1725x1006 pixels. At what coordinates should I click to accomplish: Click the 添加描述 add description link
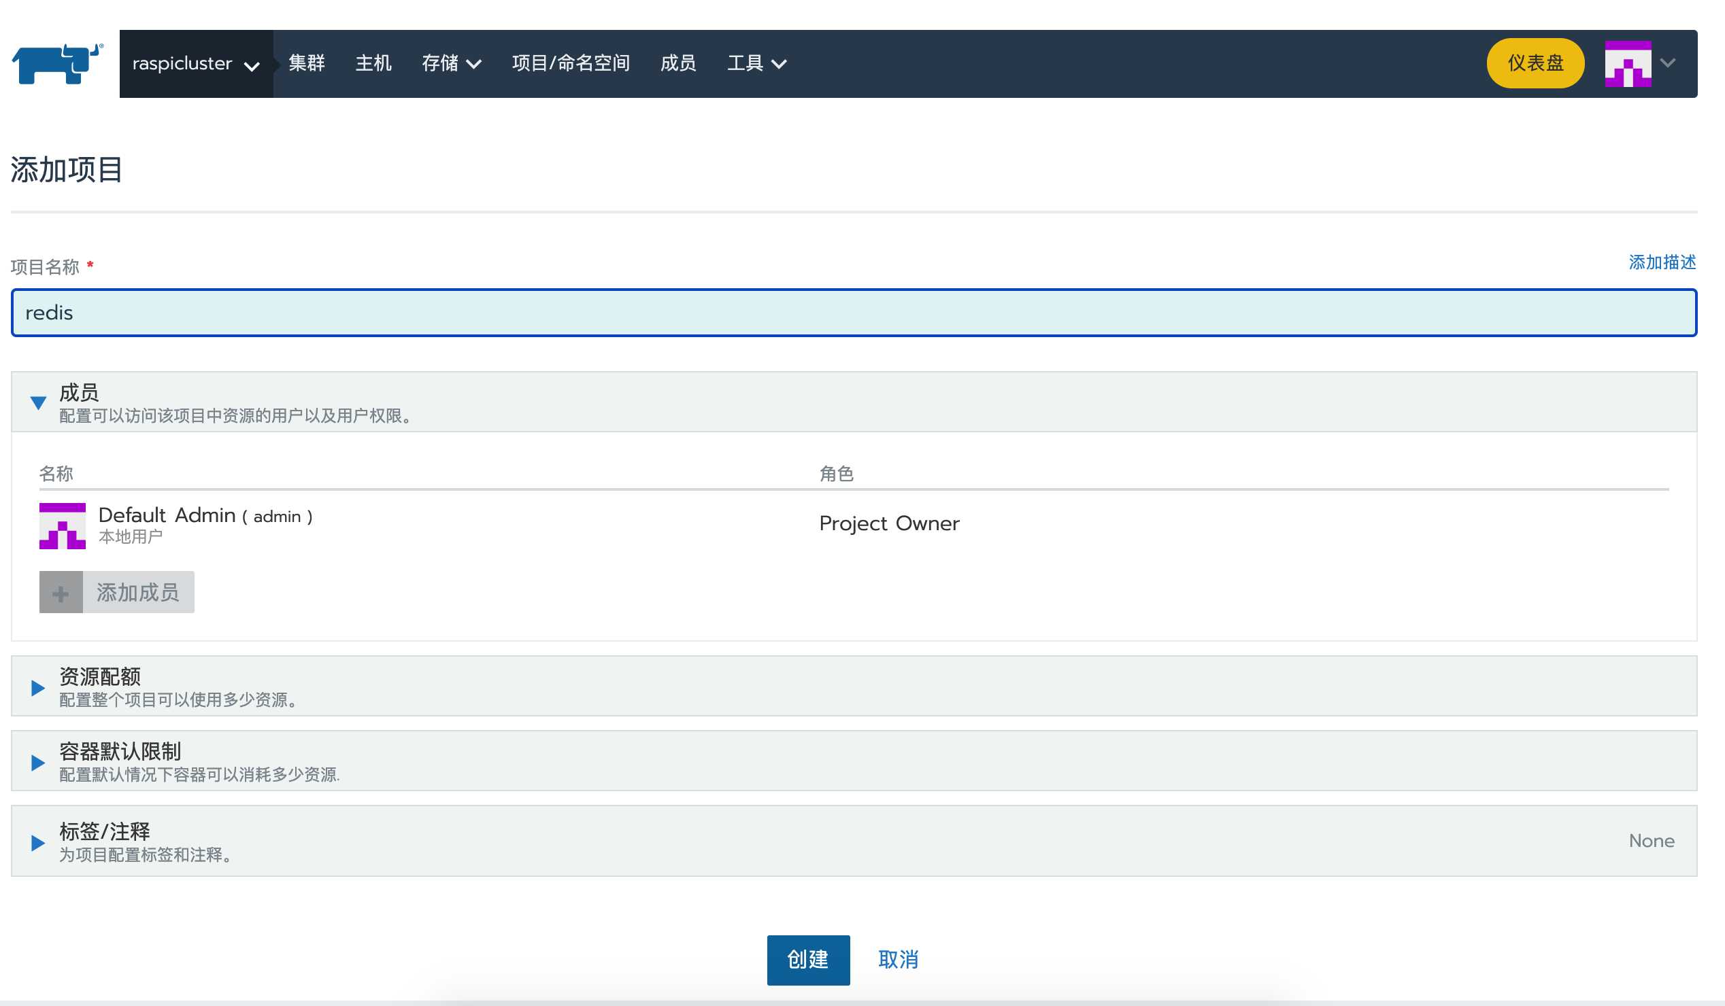click(x=1661, y=262)
